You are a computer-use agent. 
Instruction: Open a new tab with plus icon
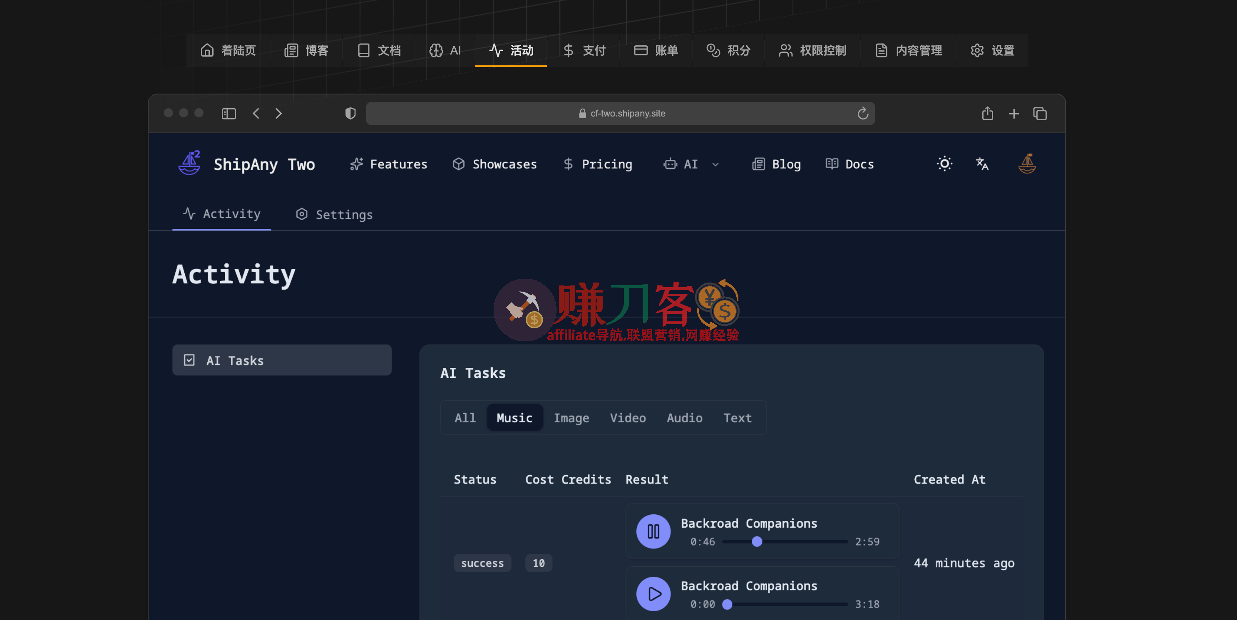pyautogui.click(x=1014, y=114)
